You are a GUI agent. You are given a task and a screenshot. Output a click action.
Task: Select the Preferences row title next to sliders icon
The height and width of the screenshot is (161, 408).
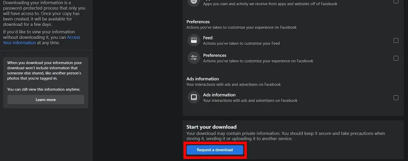[x=215, y=55]
